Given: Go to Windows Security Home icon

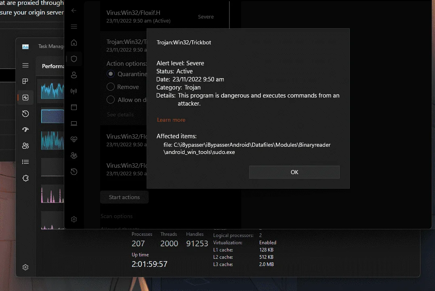Looking at the screenshot, I should 74,43.
